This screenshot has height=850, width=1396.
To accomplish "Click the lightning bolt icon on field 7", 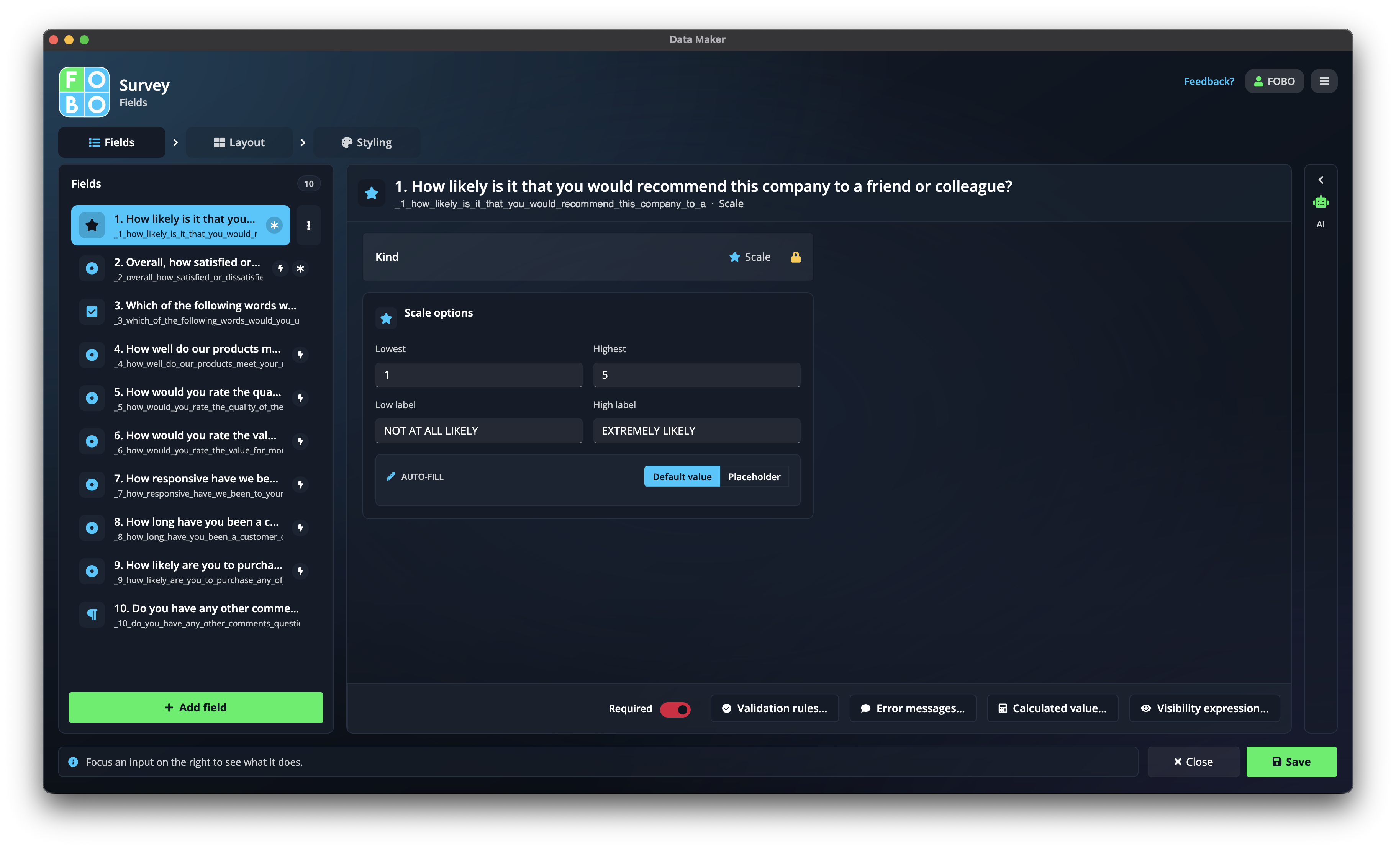I will 300,485.
